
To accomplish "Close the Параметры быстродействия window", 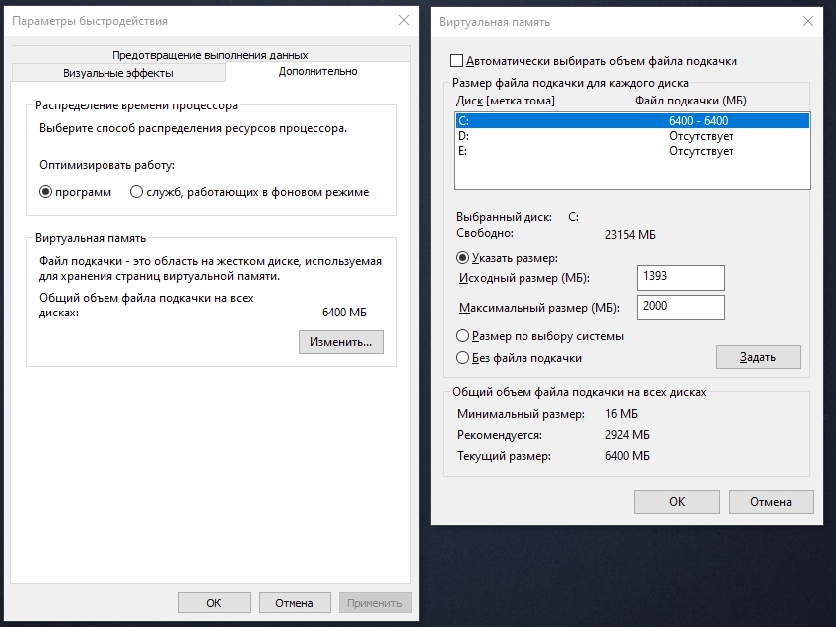I will (x=404, y=20).
